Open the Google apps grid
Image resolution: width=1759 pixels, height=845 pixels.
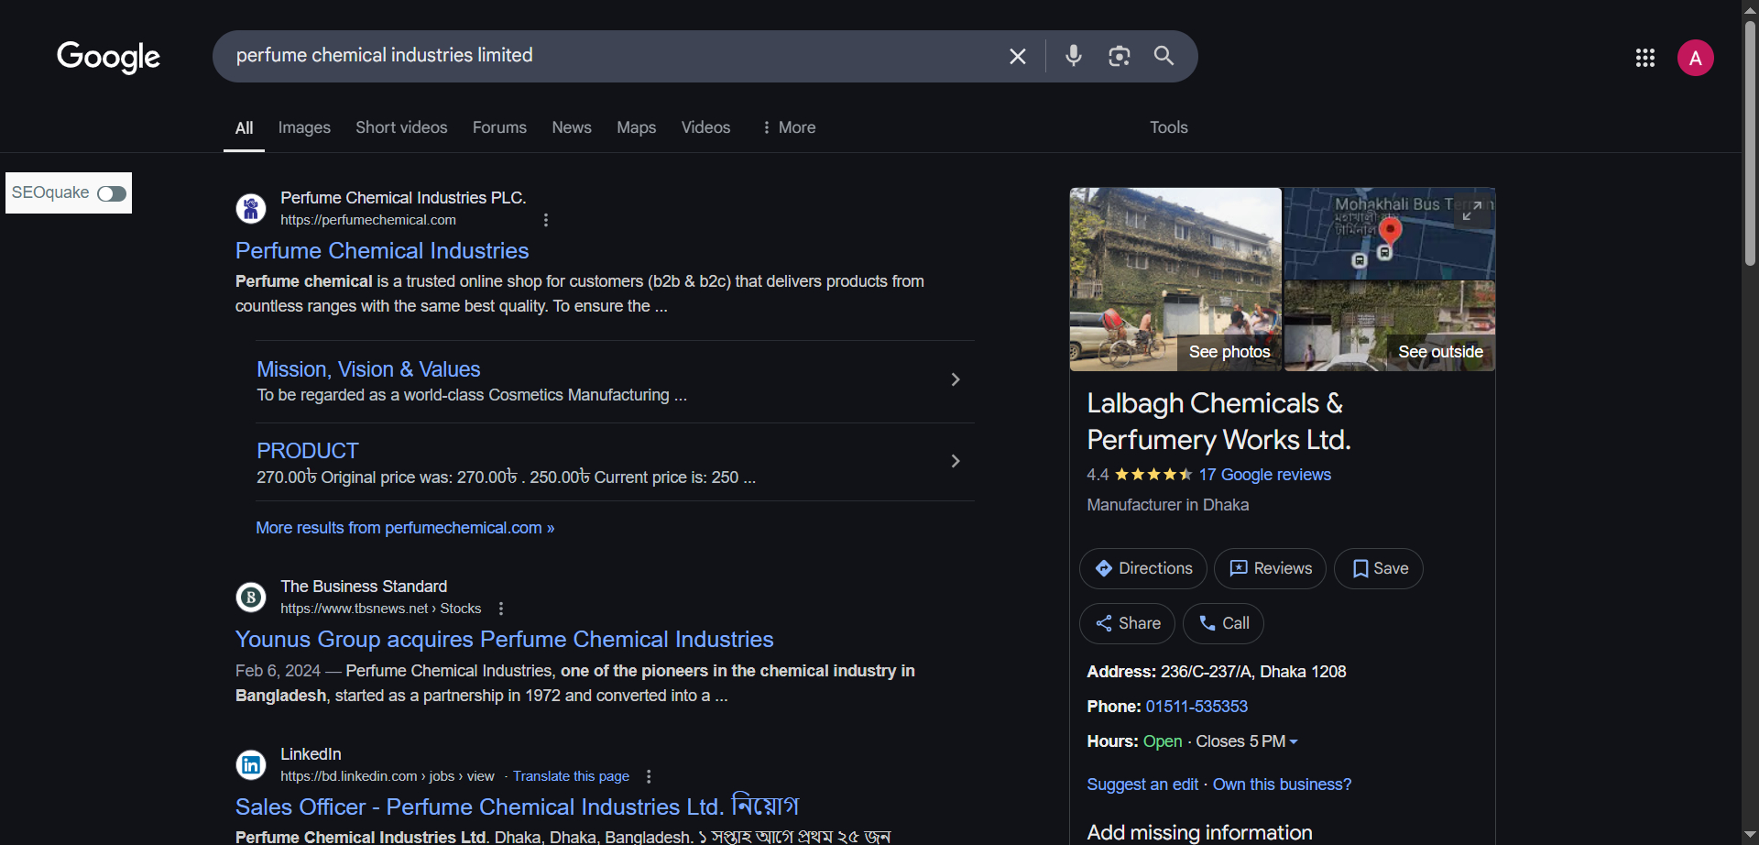click(x=1644, y=58)
